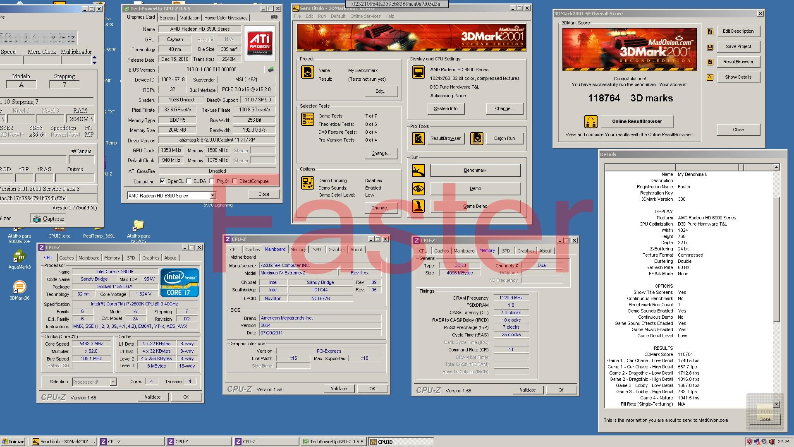Click the CPUID item in the taskbar
The height and width of the screenshot is (447, 794).
tap(400, 442)
